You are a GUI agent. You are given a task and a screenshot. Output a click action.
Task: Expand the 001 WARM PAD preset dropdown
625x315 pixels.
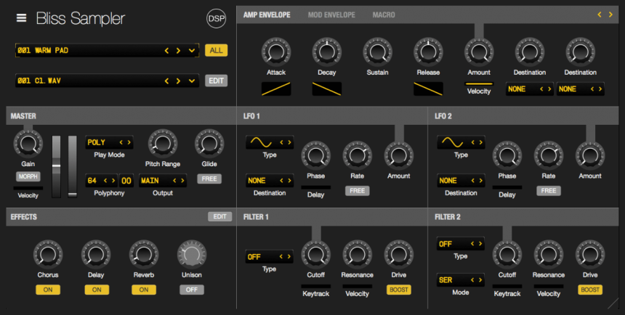pyautogui.click(x=192, y=50)
